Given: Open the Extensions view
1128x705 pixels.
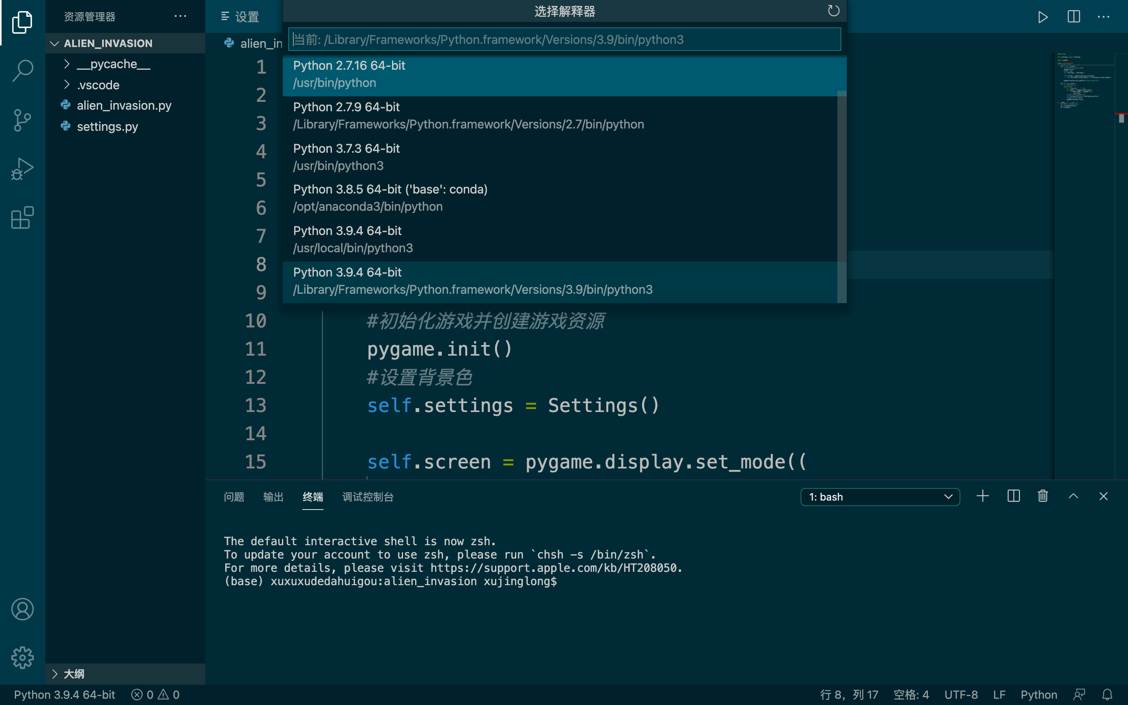Looking at the screenshot, I should pyautogui.click(x=22, y=218).
